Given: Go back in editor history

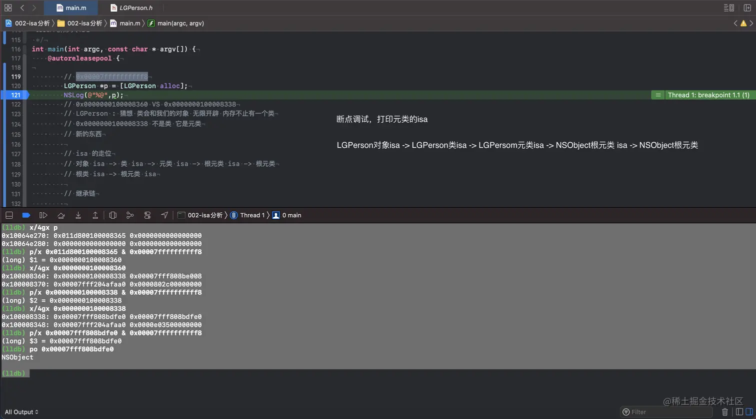Looking at the screenshot, I should (x=22, y=8).
